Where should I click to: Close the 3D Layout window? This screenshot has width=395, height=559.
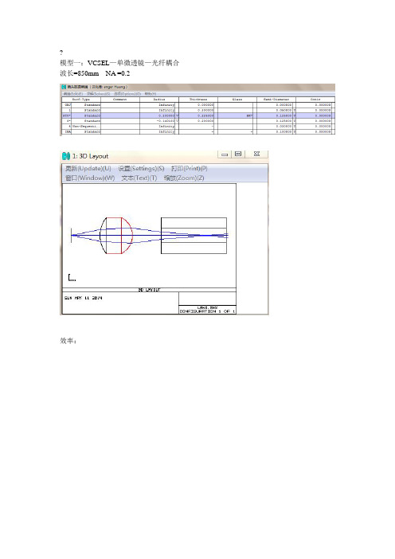[x=256, y=154]
